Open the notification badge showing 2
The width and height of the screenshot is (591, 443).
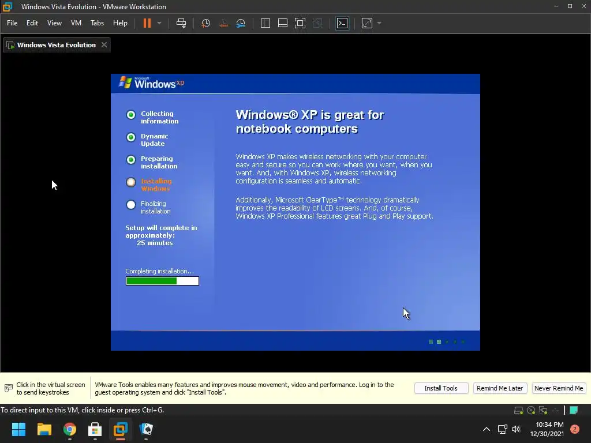575,429
